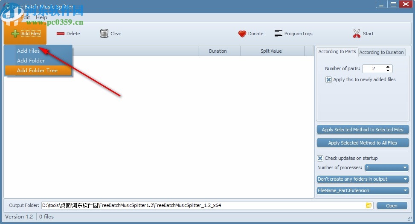Click the Donate toolbar label
Screen dimensions: 415x224
[x=255, y=34]
